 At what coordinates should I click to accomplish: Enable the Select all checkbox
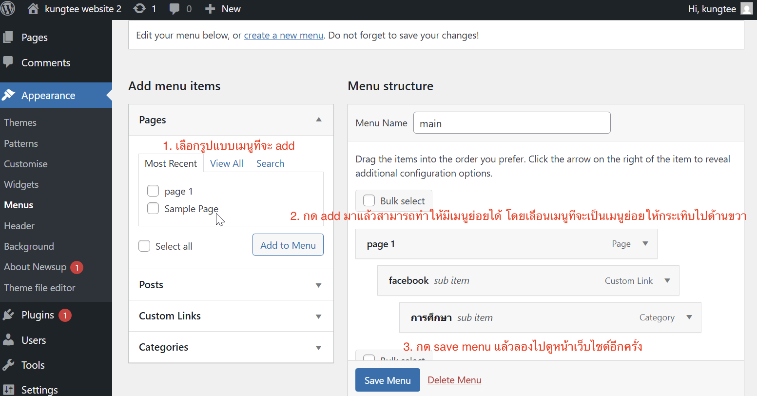pyautogui.click(x=144, y=246)
